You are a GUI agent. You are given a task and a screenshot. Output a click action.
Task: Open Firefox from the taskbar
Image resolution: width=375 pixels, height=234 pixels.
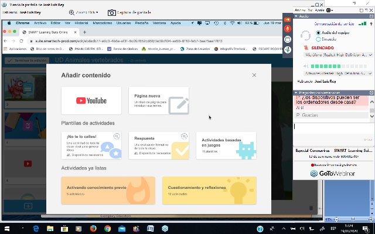coord(93,229)
